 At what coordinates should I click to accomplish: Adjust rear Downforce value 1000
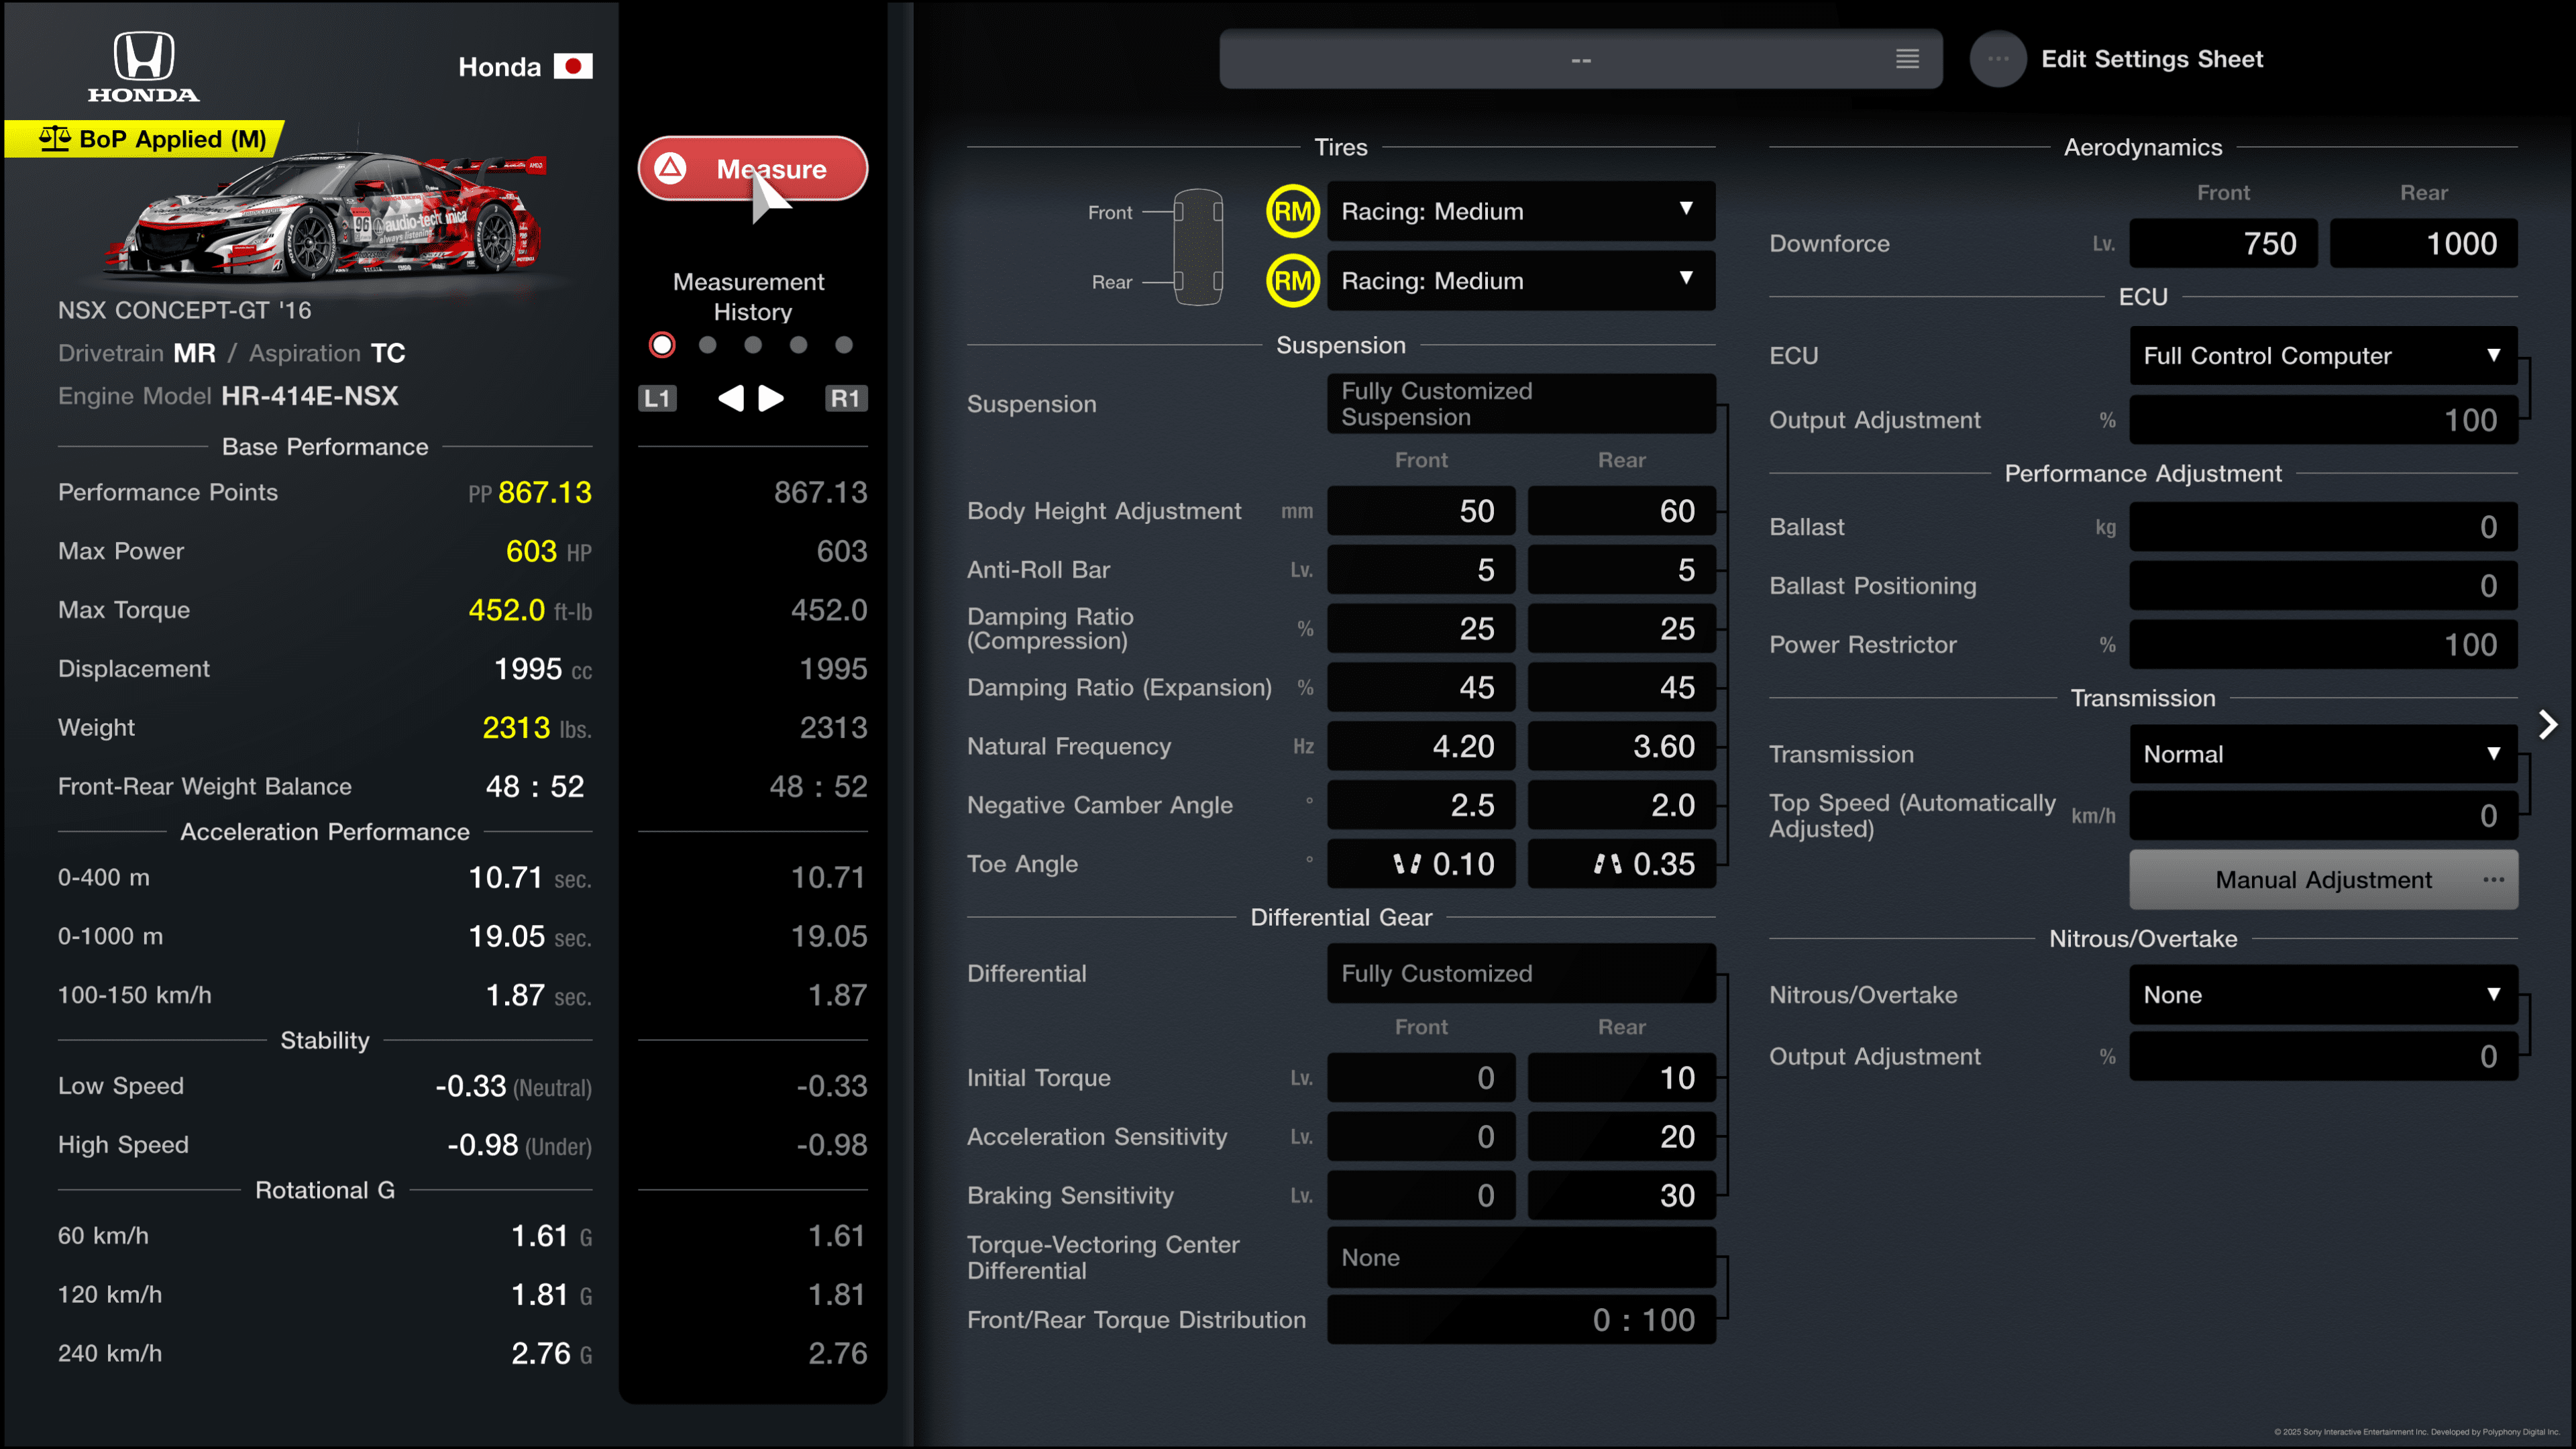click(x=2424, y=243)
